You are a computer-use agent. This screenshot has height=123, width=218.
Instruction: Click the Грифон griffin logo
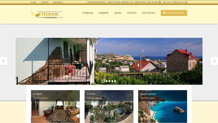[47, 15]
